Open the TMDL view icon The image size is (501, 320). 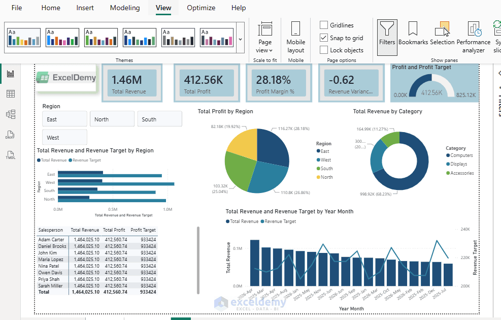(11, 155)
